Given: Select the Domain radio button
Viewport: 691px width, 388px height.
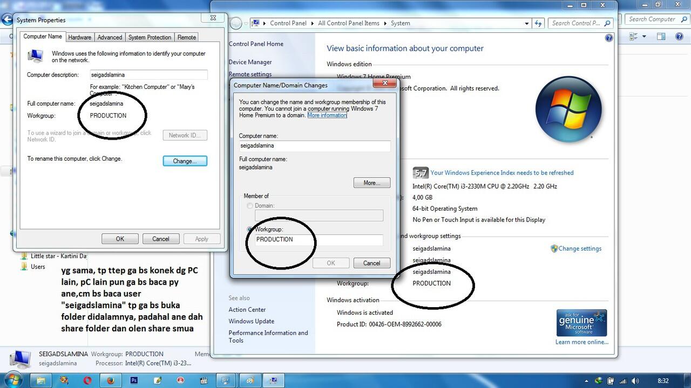Looking at the screenshot, I should pyautogui.click(x=249, y=206).
